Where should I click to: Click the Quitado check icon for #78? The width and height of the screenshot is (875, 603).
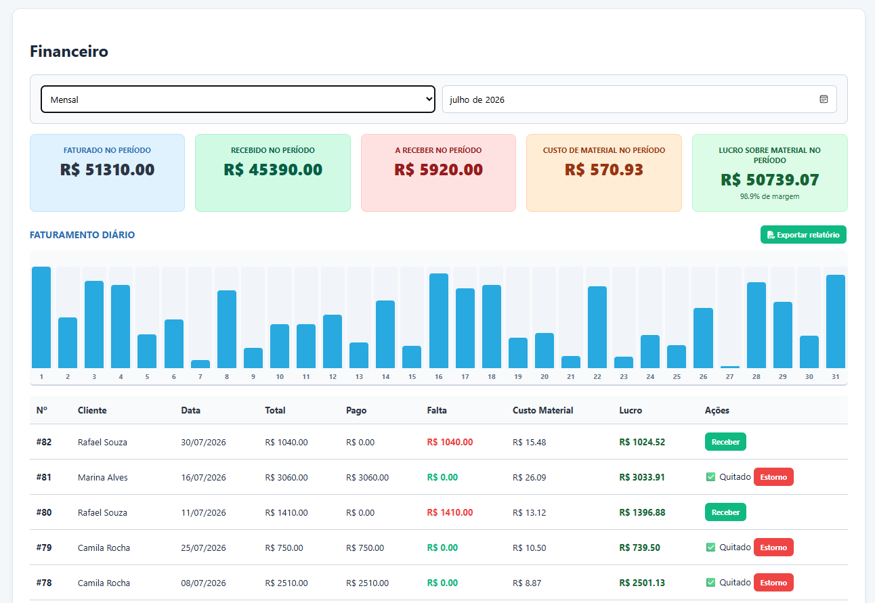tap(710, 583)
